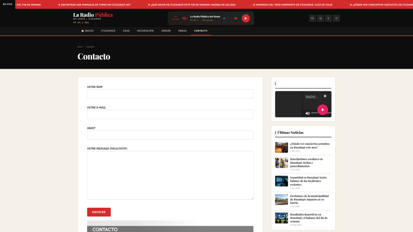413x232 pixels.
Task: Open the Inscripciones escolares news article
Action: [306, 163]
